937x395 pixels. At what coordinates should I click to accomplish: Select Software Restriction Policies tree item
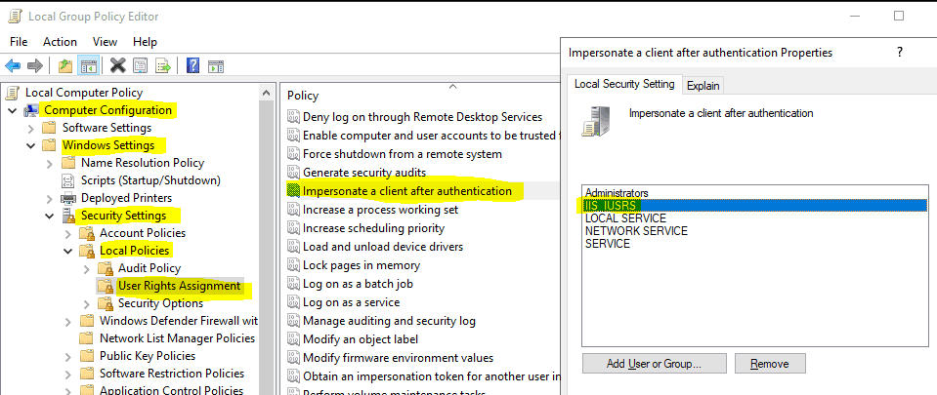pos(172,374)
